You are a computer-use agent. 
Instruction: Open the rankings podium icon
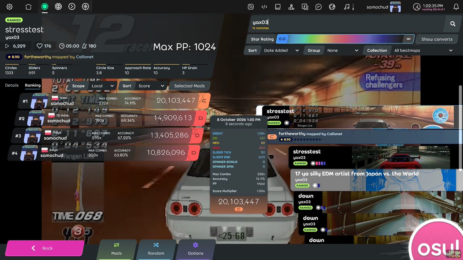(291, 7)
